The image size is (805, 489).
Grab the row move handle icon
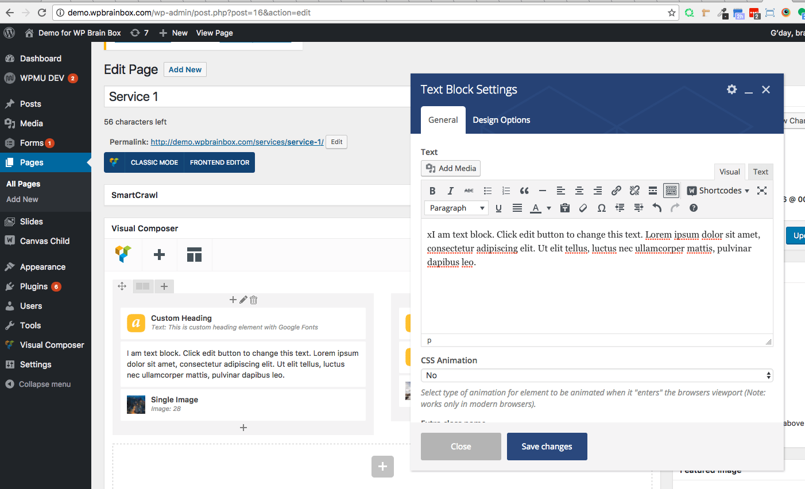click(122, 286)
